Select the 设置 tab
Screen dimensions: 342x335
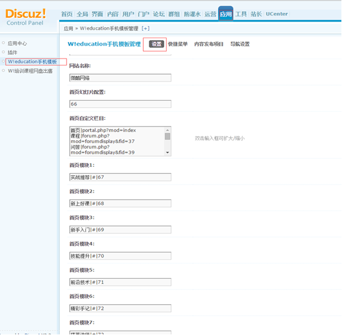(x=157, y=44)
